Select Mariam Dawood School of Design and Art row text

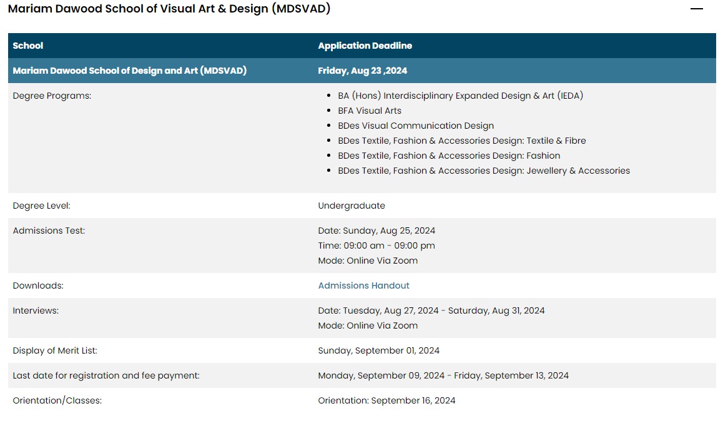129,71
